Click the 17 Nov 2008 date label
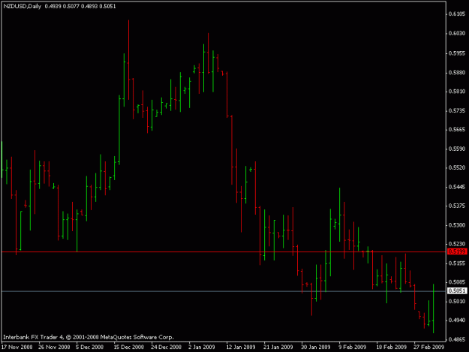Viewport: 469px width, 352px height. pos(17,347)
